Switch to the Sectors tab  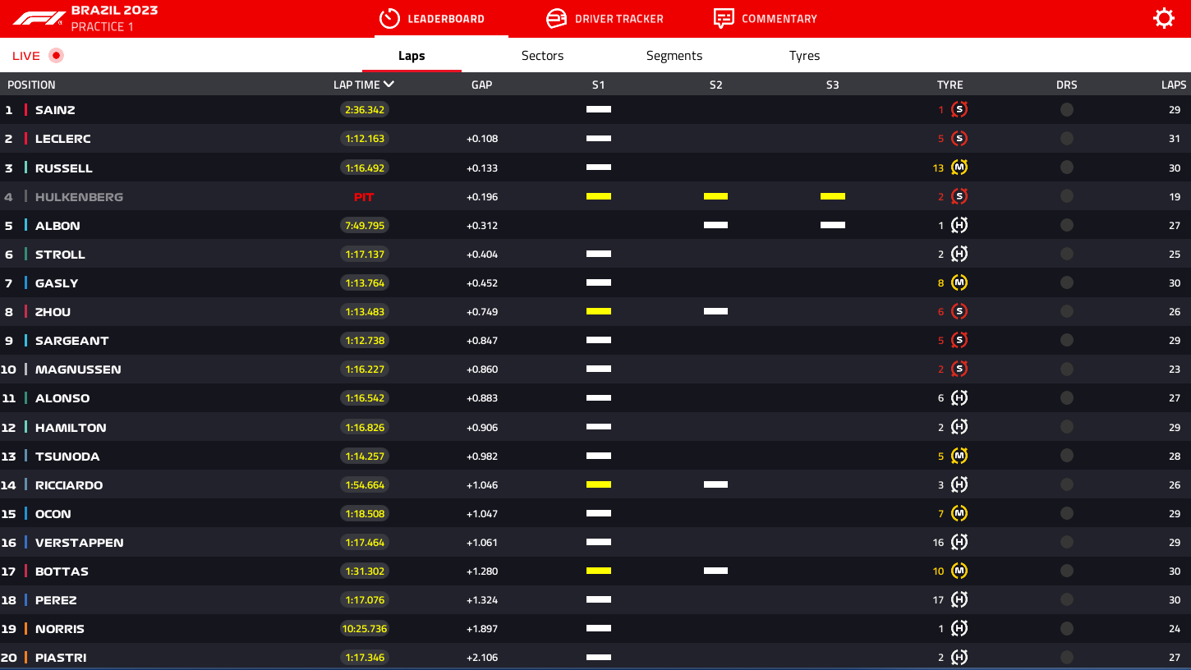tap(542, 56)
